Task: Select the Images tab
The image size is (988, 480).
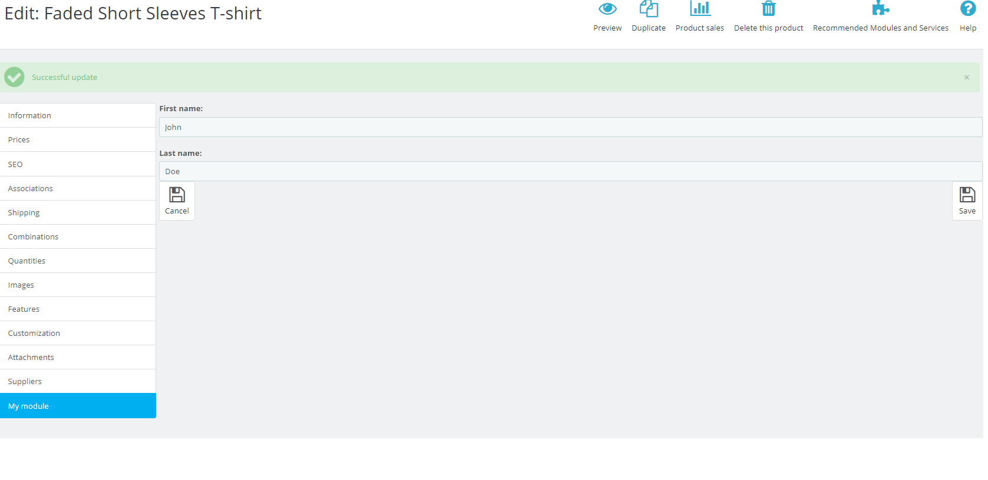Action: 78,285
